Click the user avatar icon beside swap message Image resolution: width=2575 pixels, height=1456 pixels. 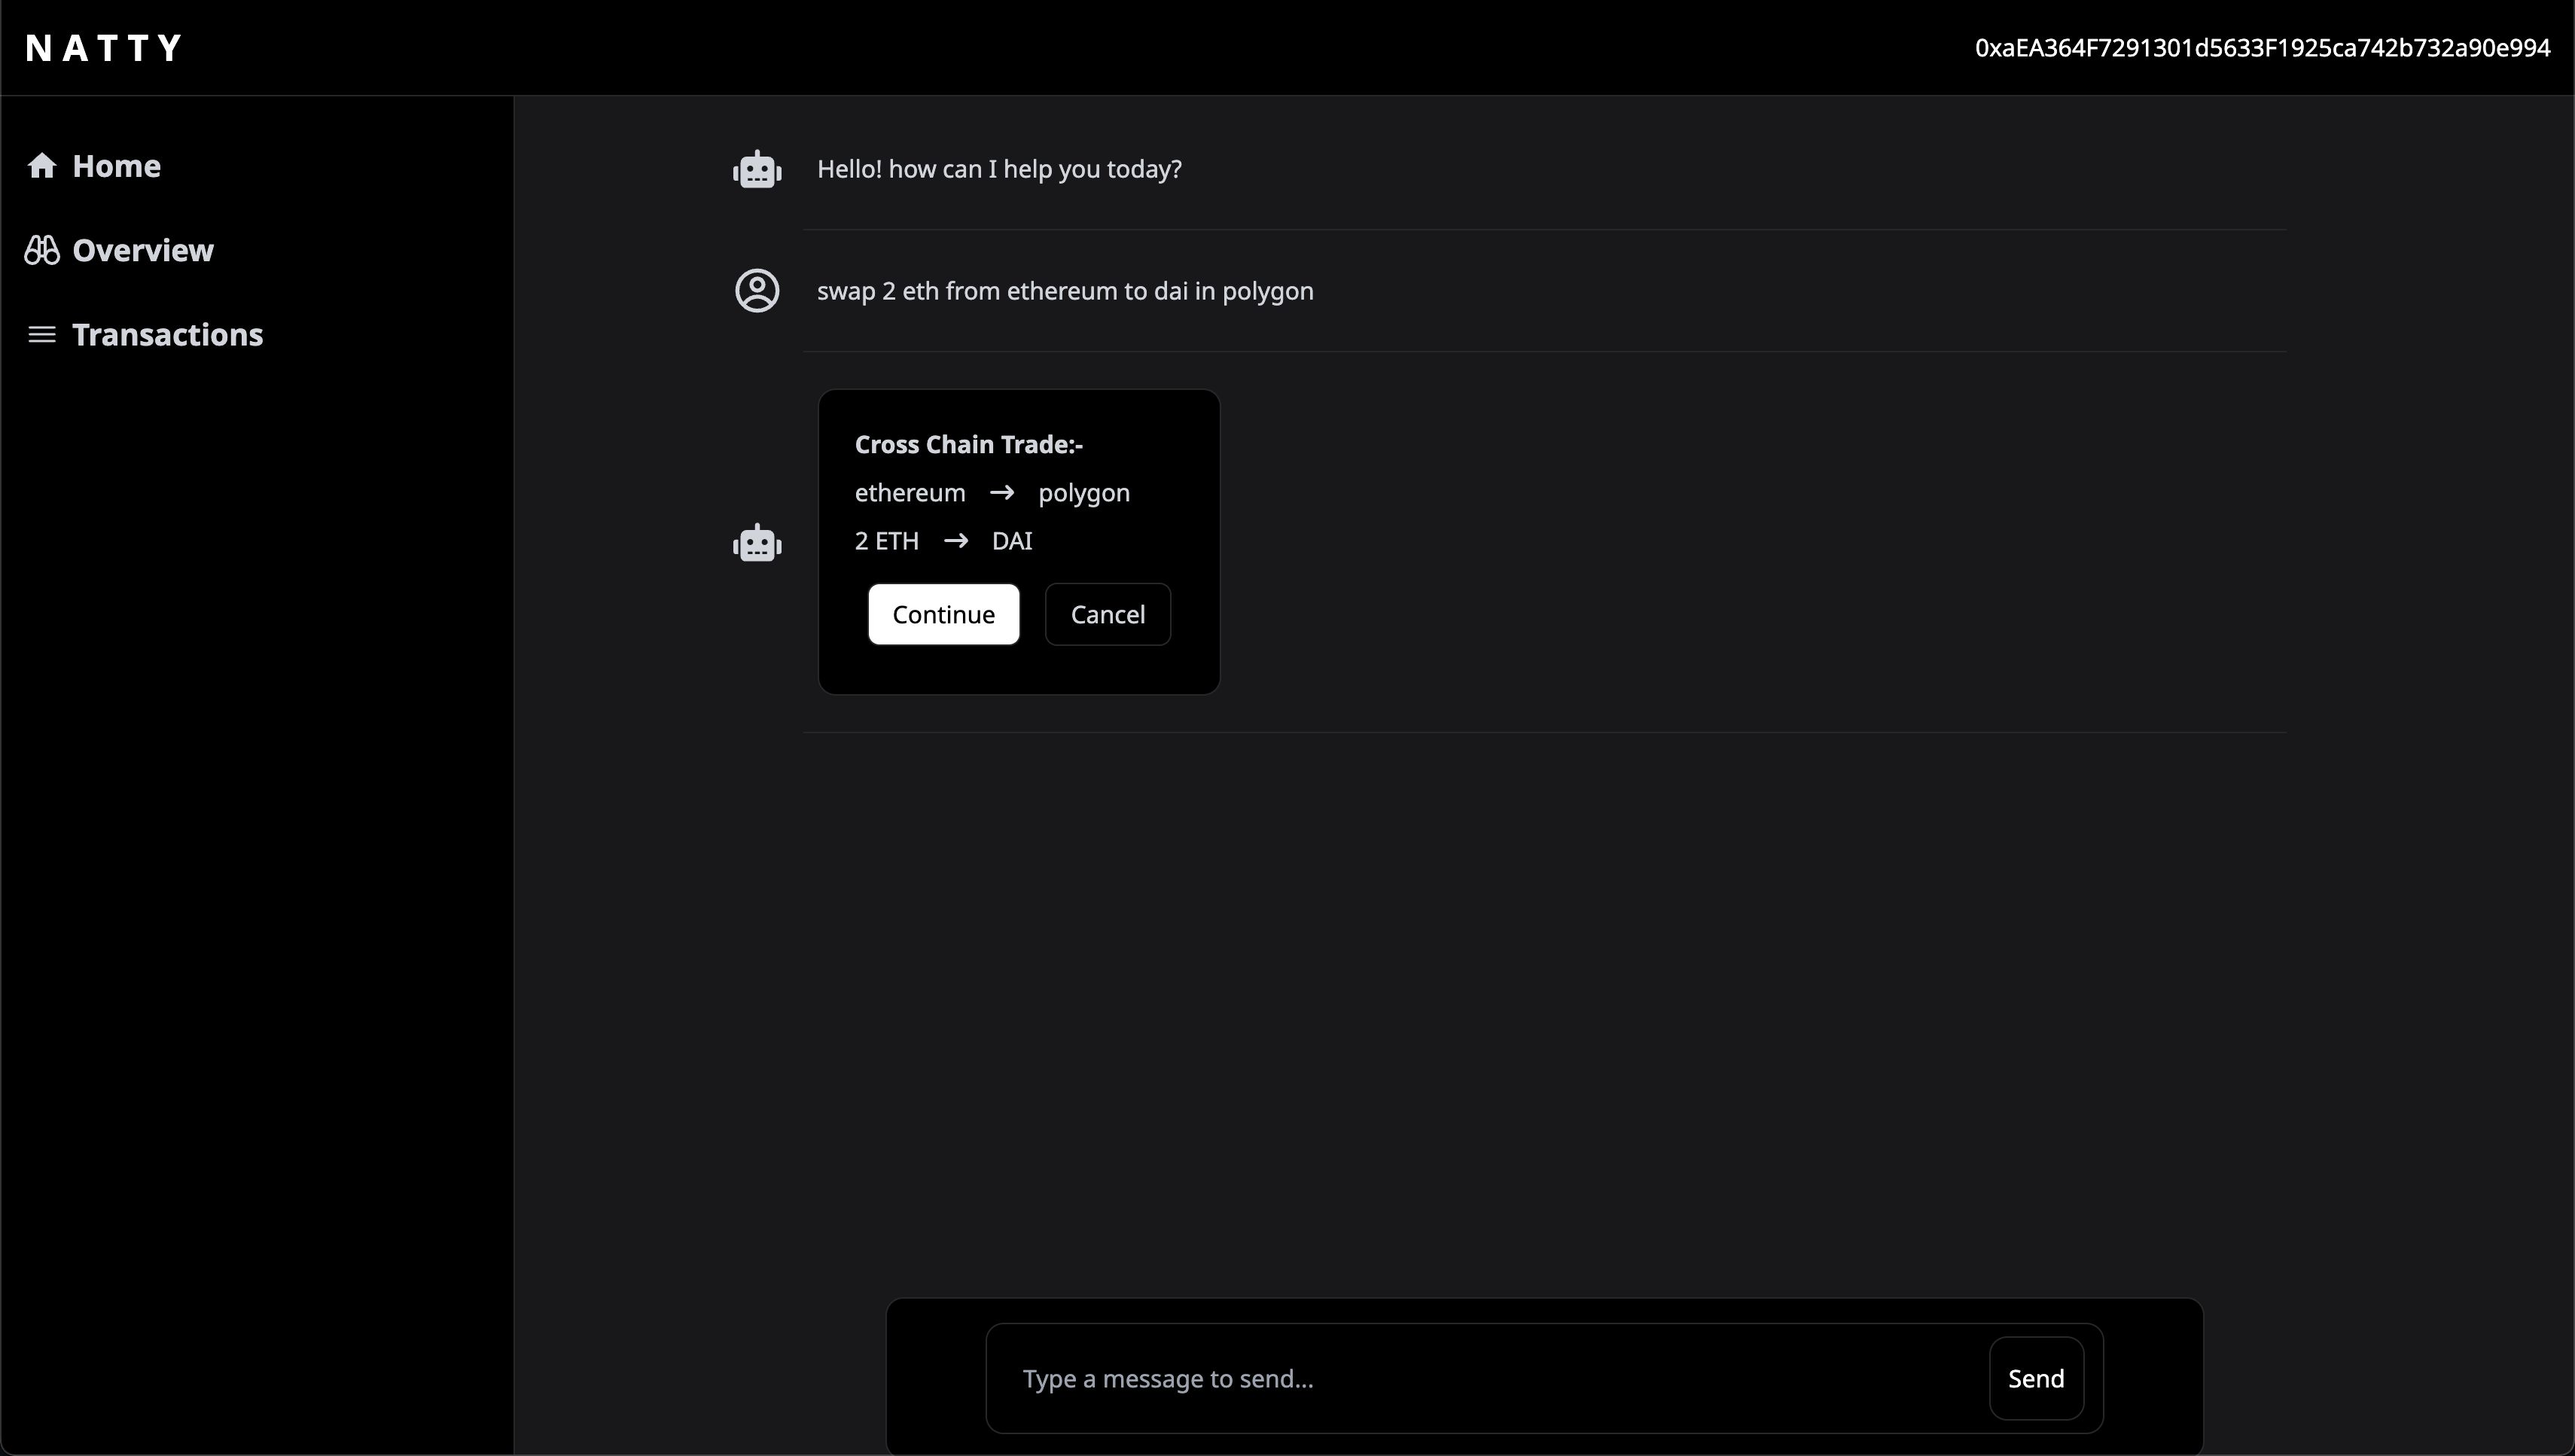(x=757, y=291)
